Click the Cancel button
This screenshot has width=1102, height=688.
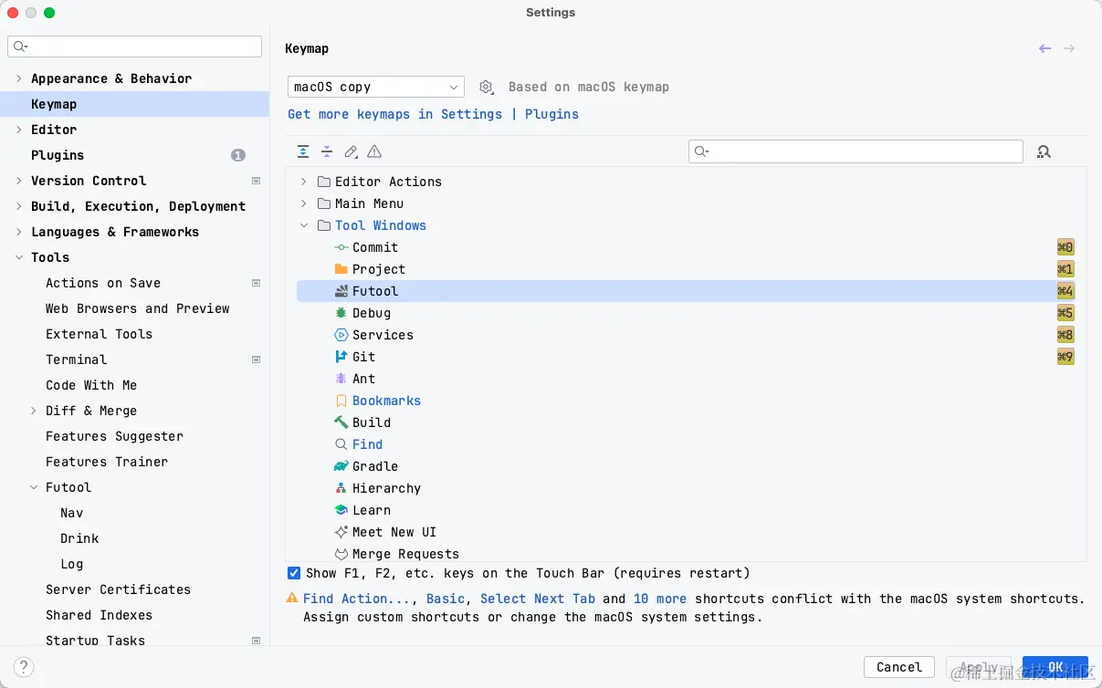pyautogui.click(x=898, y=667)
